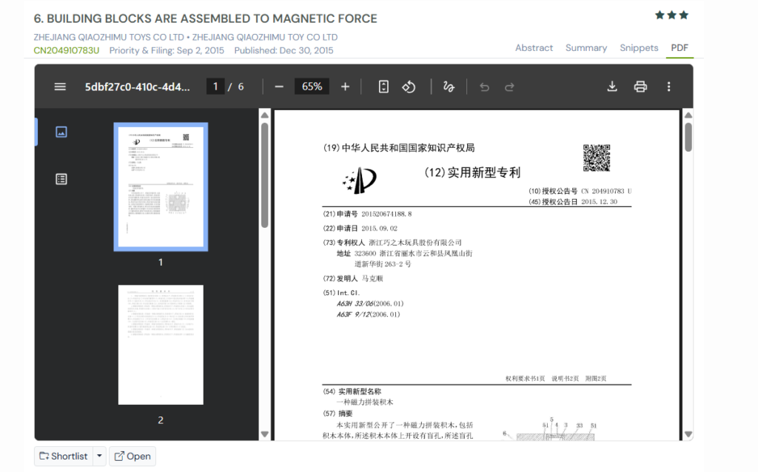Add the patent to Shortlist
758x472 pixels.
(x=63, y=456)
